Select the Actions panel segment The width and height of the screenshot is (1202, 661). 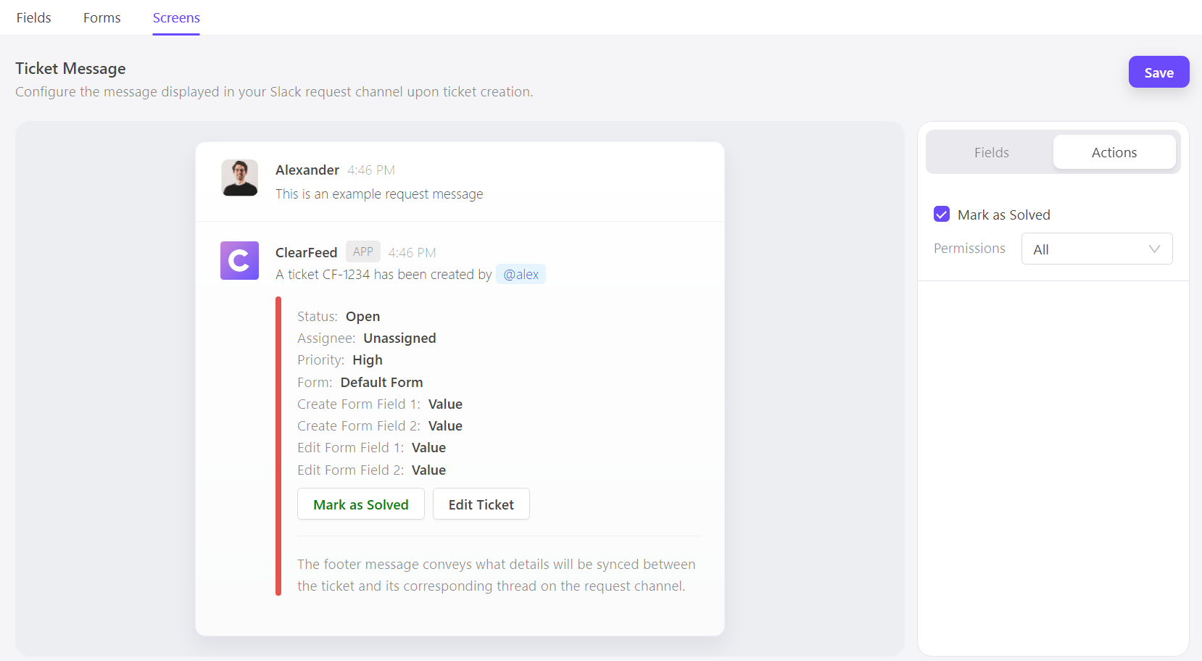(x=1114, y=153)
